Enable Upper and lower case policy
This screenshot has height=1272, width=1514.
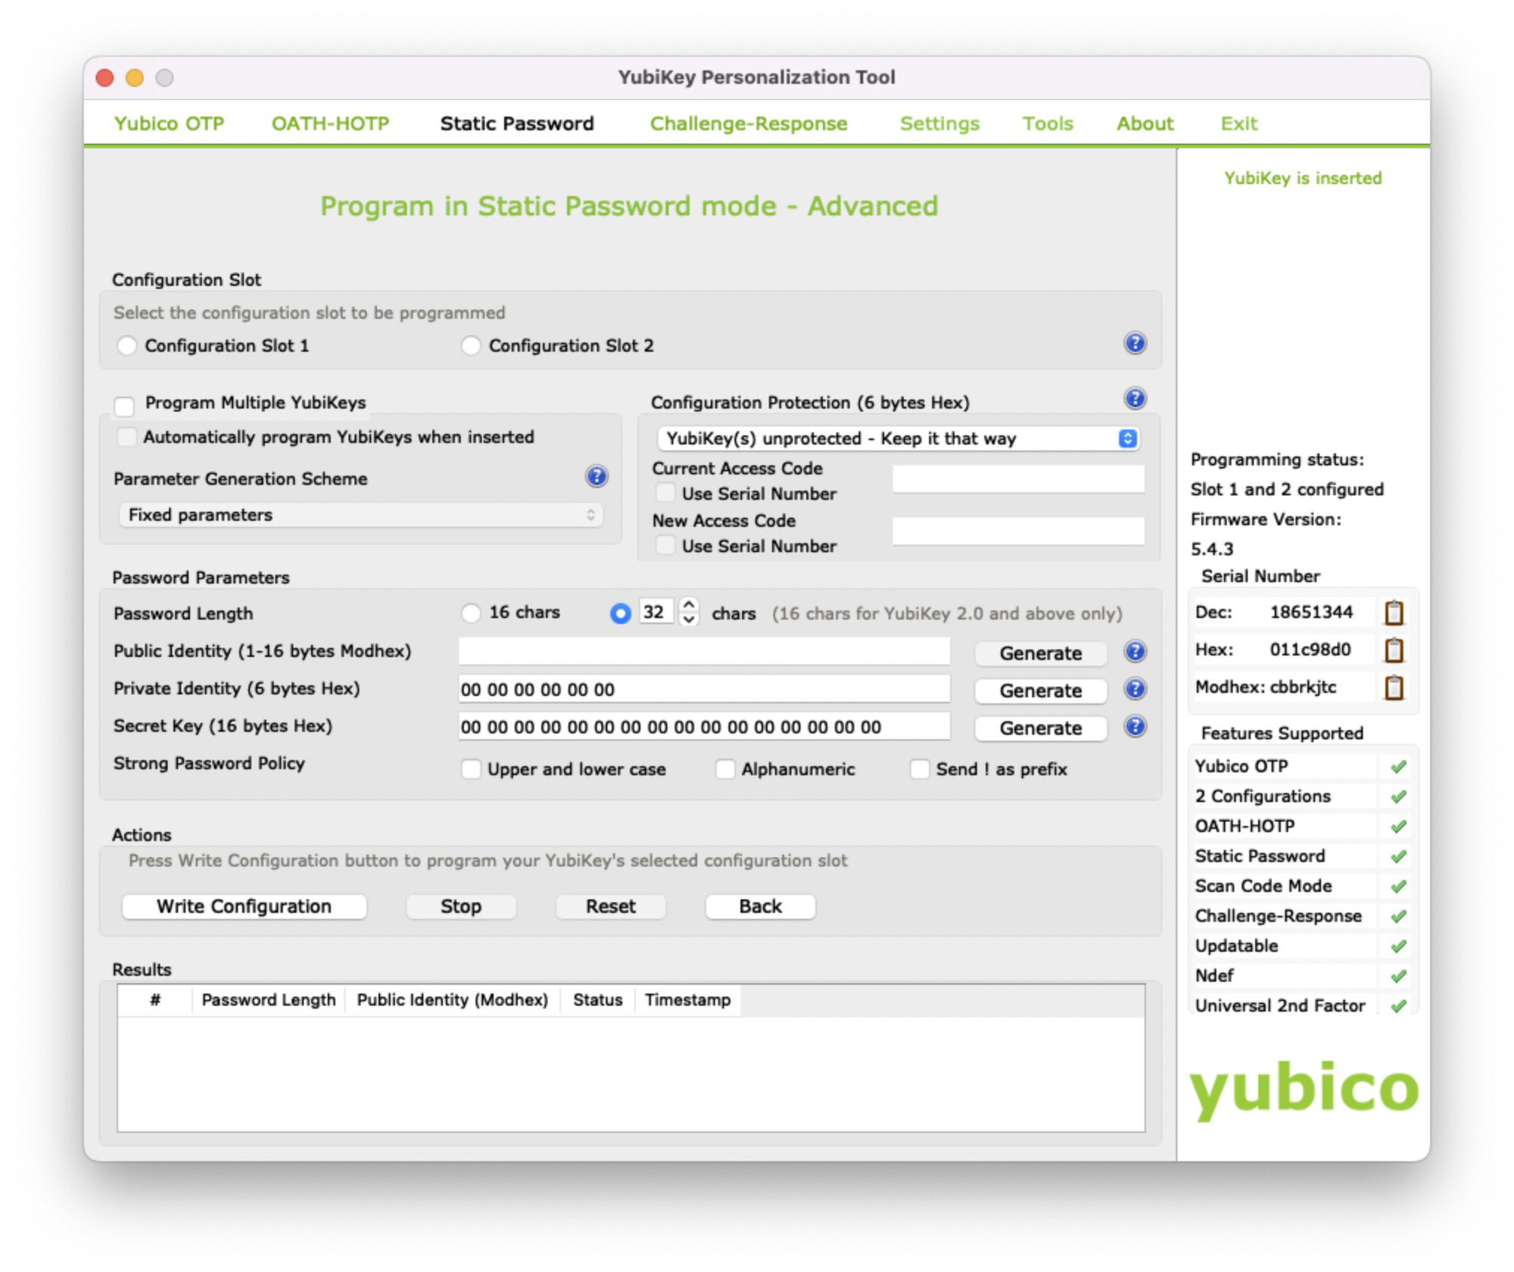[471, 769]
